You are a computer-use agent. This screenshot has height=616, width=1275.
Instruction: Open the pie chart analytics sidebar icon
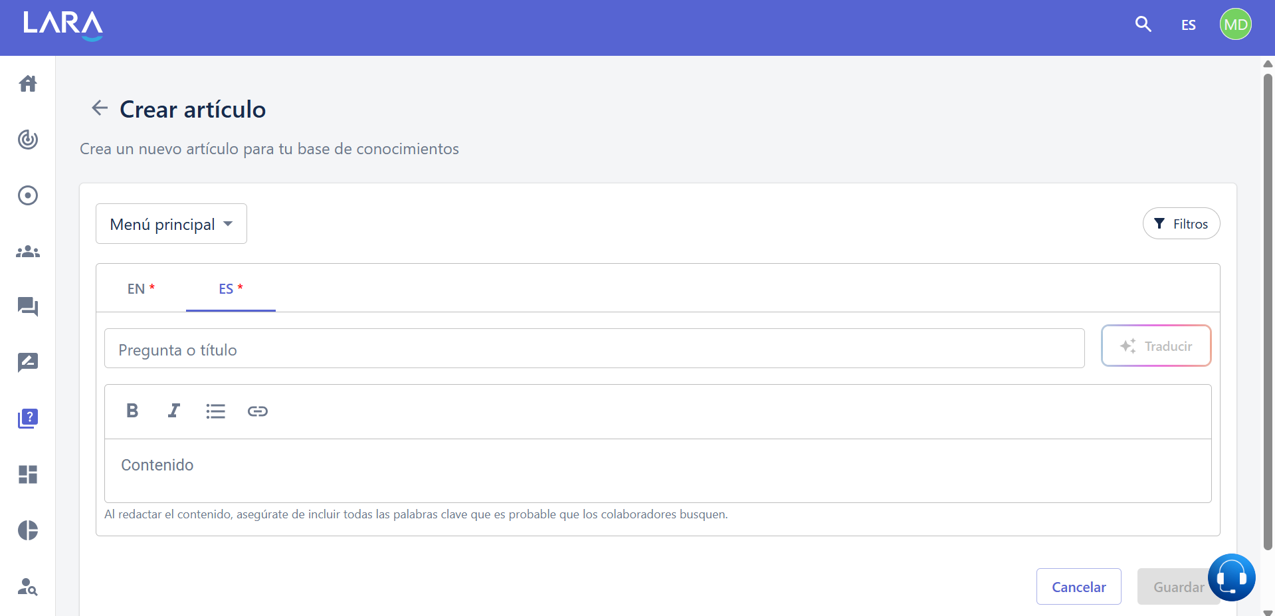click(28, 530)
